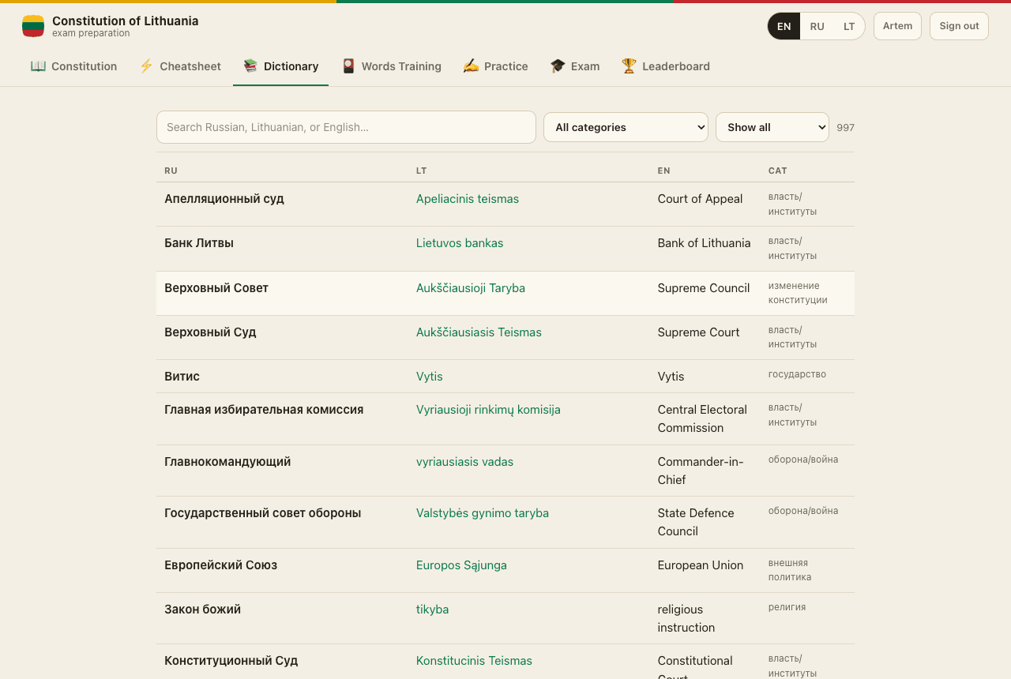Click Russian term Конституционный Суд
Screen dimensions: 1011x679
pyautogui.click(x=231, y=661)
